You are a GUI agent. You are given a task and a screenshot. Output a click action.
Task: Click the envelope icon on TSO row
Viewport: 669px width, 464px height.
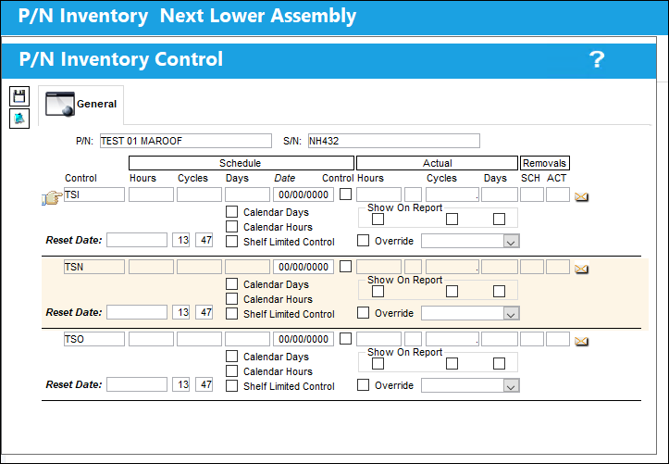(x=581, y=341)
